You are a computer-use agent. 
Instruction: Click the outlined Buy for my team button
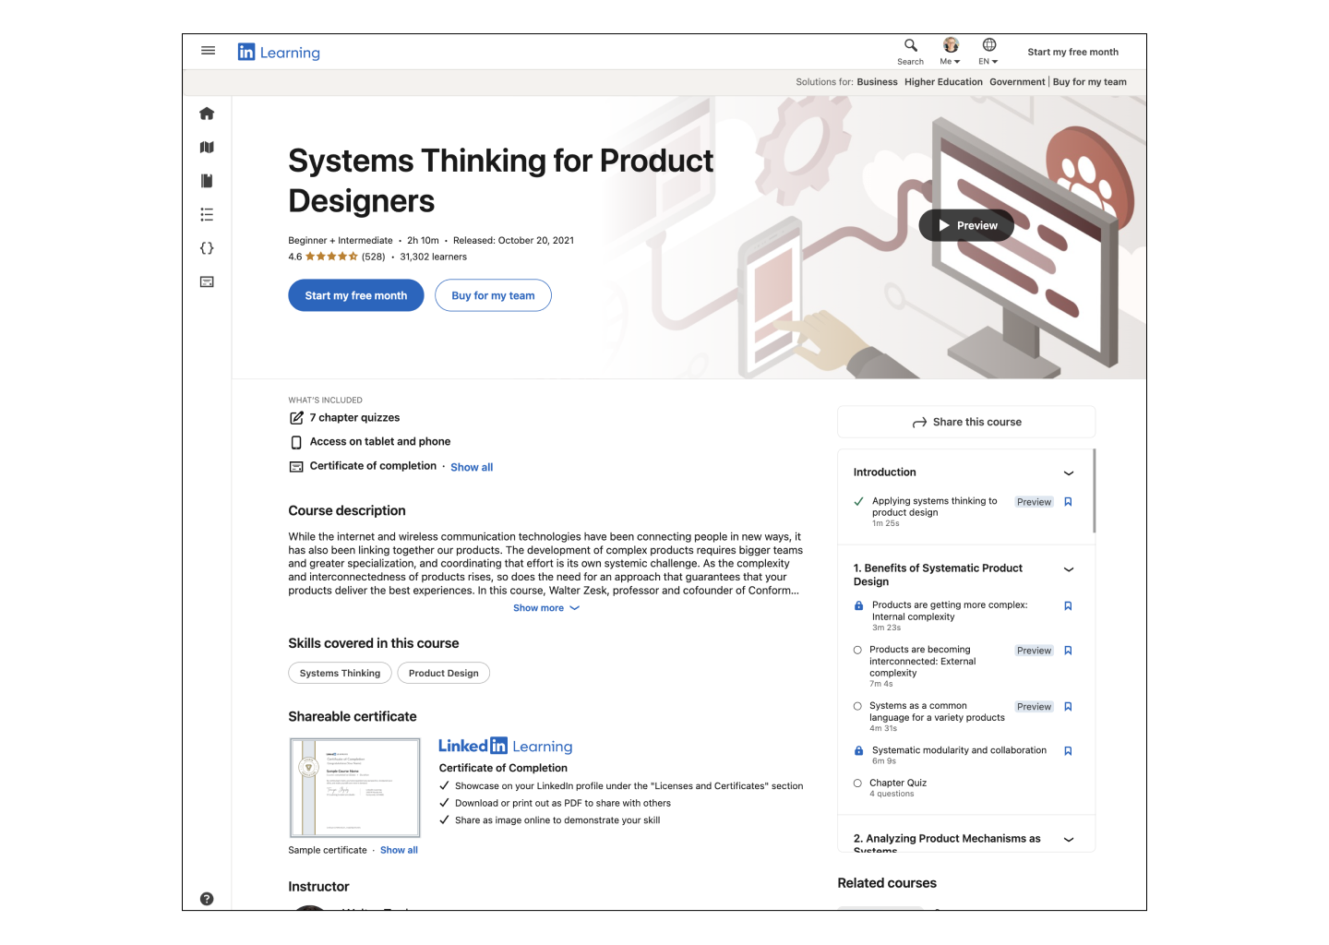(493, 295)
